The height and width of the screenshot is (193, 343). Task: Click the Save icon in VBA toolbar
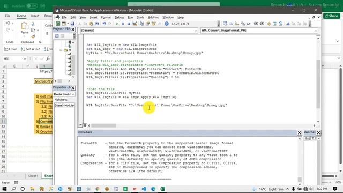tap(72, 24)
